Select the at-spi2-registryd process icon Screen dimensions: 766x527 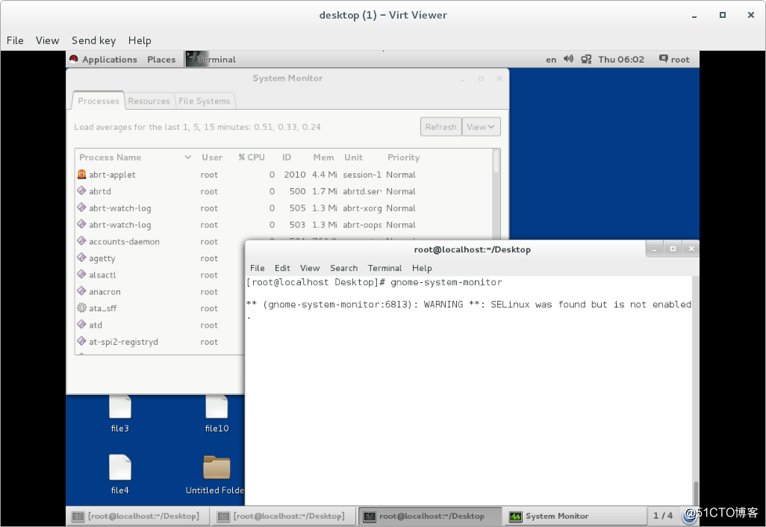82,341
